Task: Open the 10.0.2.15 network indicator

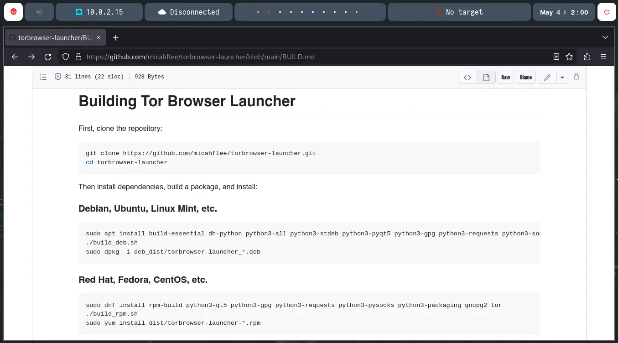Action: pos(99,12)
